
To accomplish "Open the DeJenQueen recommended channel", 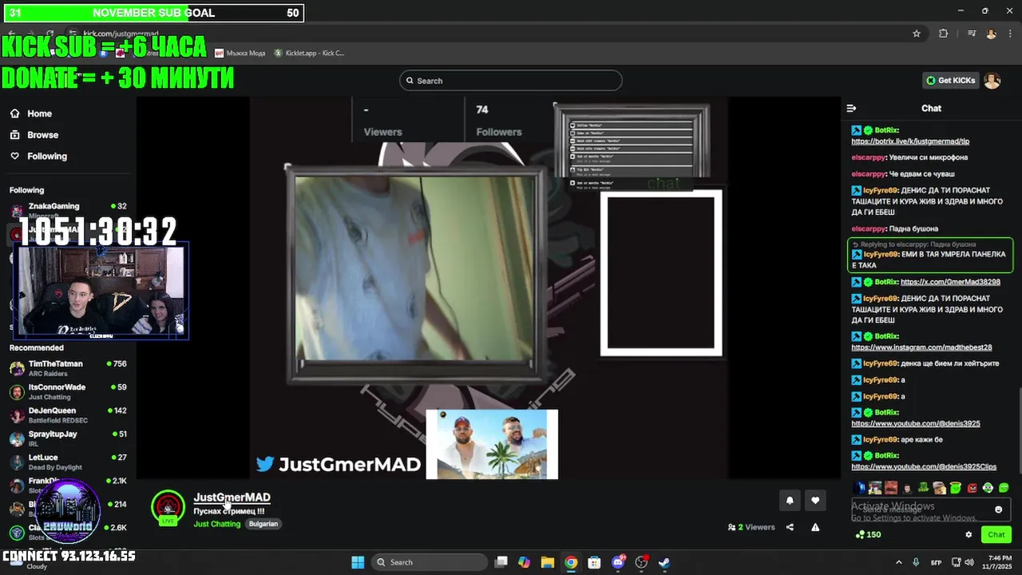I will (x=68, y=414).
